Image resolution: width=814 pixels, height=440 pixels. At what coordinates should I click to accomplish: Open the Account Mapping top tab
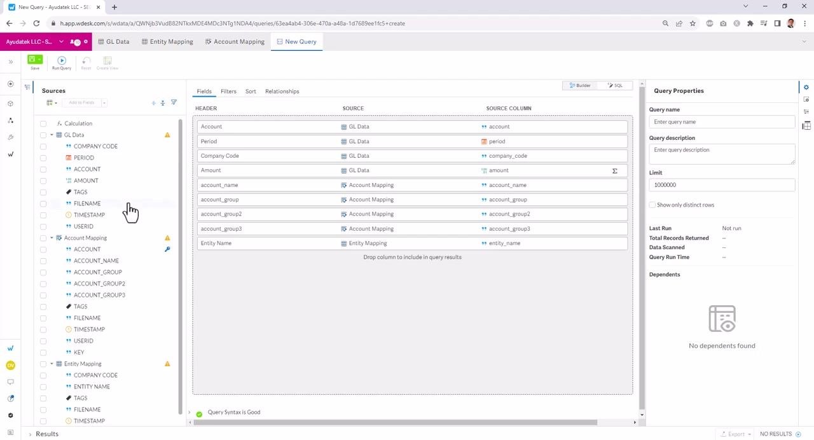click(235, 41)
